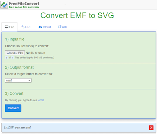
Task: Switch to the Cloud tab
Action: coord(45,27)
